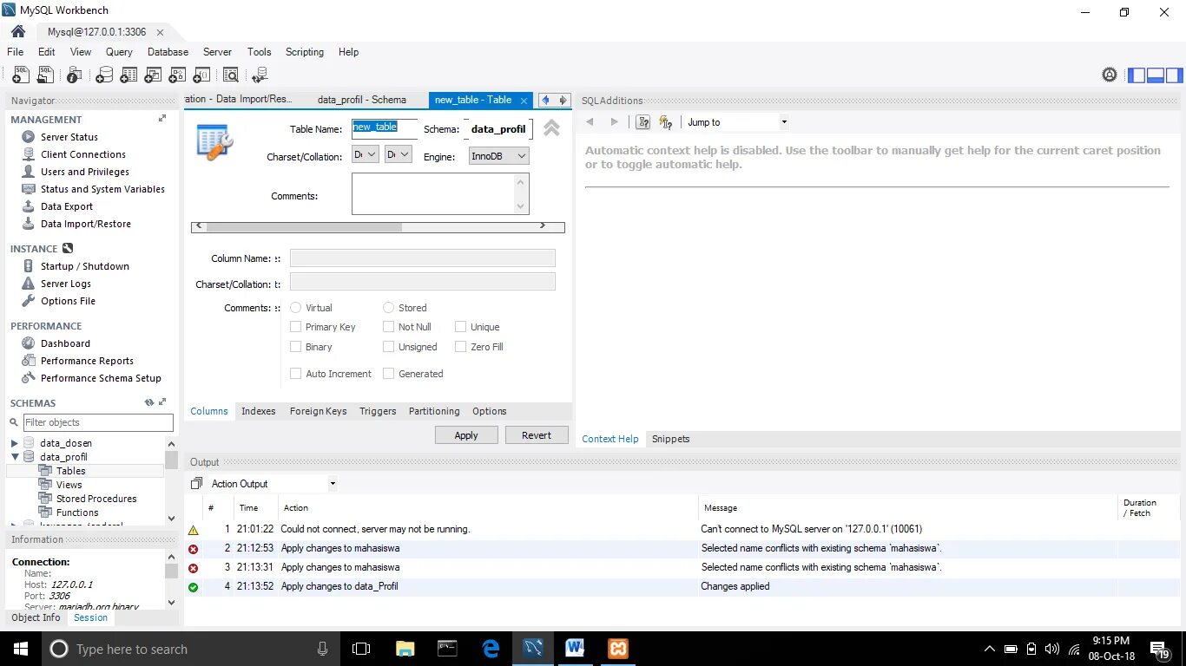
Task: Click the Filter objects search box
Action: point(98,422)
